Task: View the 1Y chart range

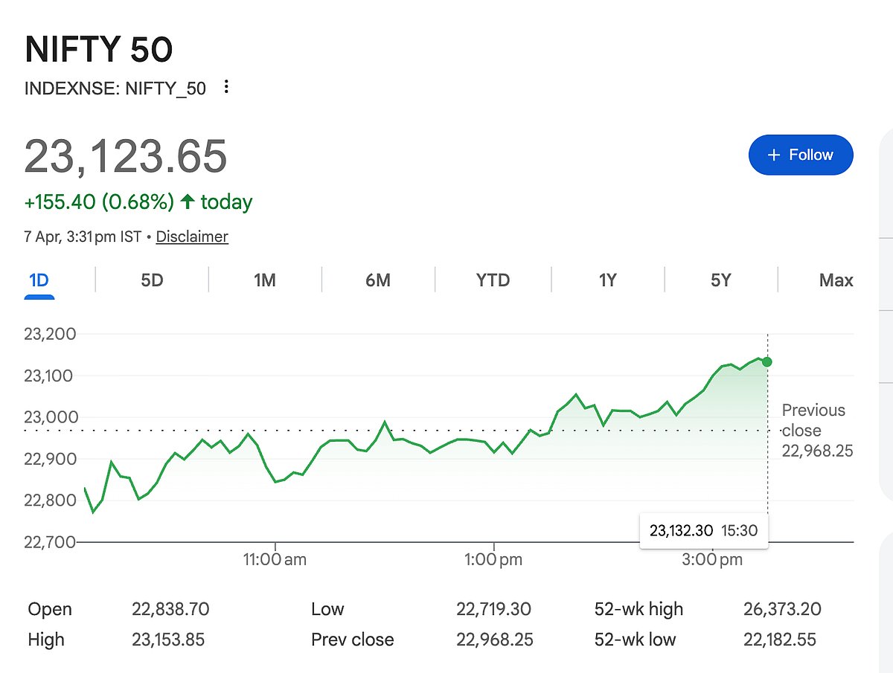Action: click(607, 280)
